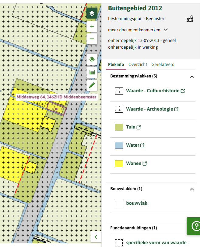Click the yellow Wonen color swatch
The width and height of the screenshot is (200, 247).
[119, 163]
